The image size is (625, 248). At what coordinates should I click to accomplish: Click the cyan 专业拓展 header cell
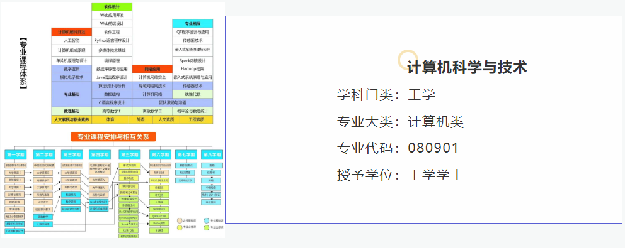pos(193,23)
